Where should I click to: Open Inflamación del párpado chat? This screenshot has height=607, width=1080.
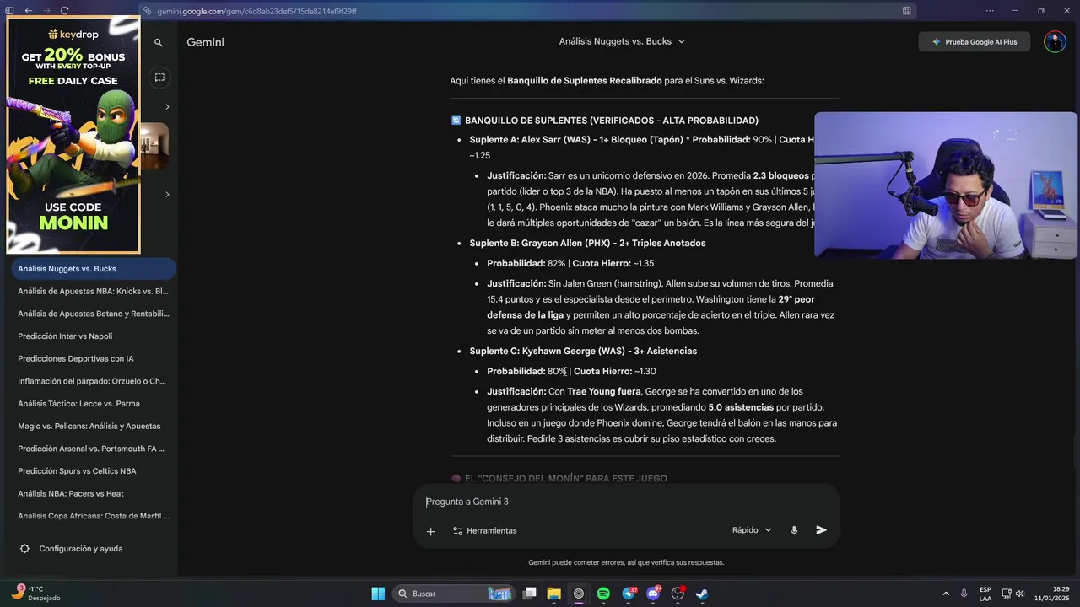(x=93, y=381)
